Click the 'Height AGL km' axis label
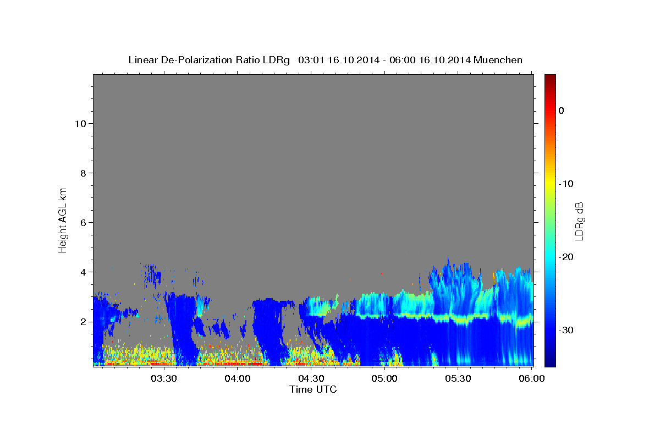 [x=63, y=219]
